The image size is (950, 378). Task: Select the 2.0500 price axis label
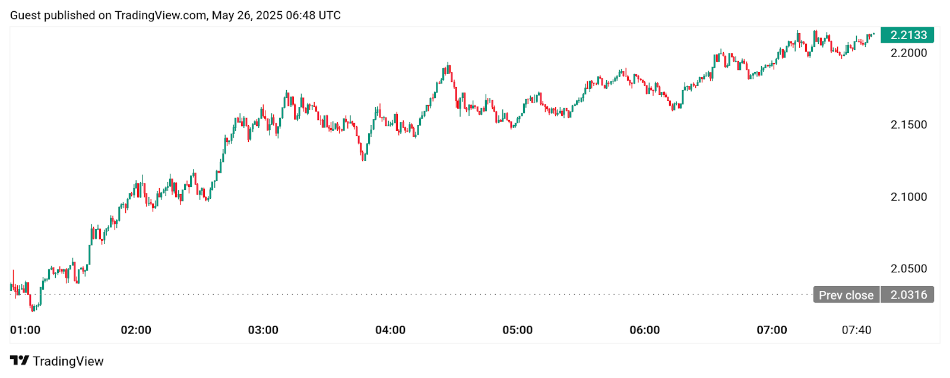coord(908,269)
